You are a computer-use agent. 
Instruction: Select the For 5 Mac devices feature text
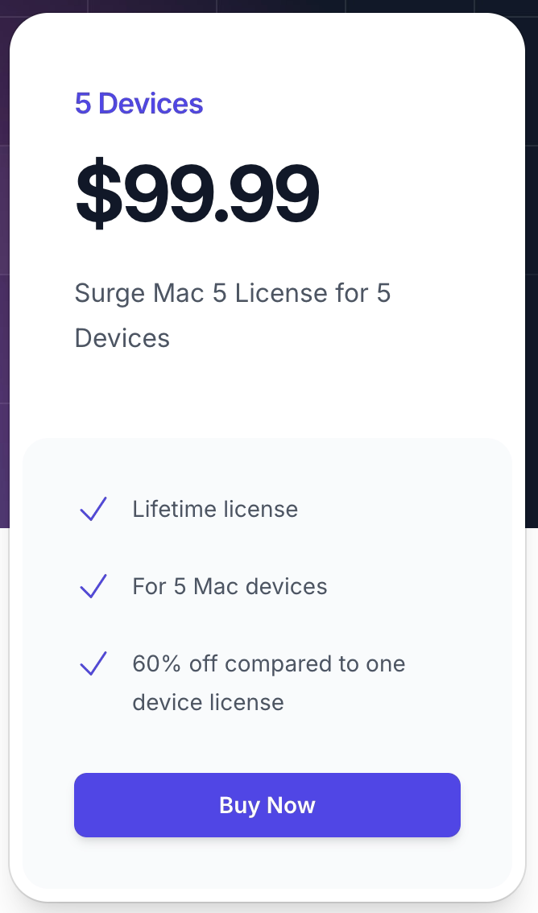[x=230, y=586]
